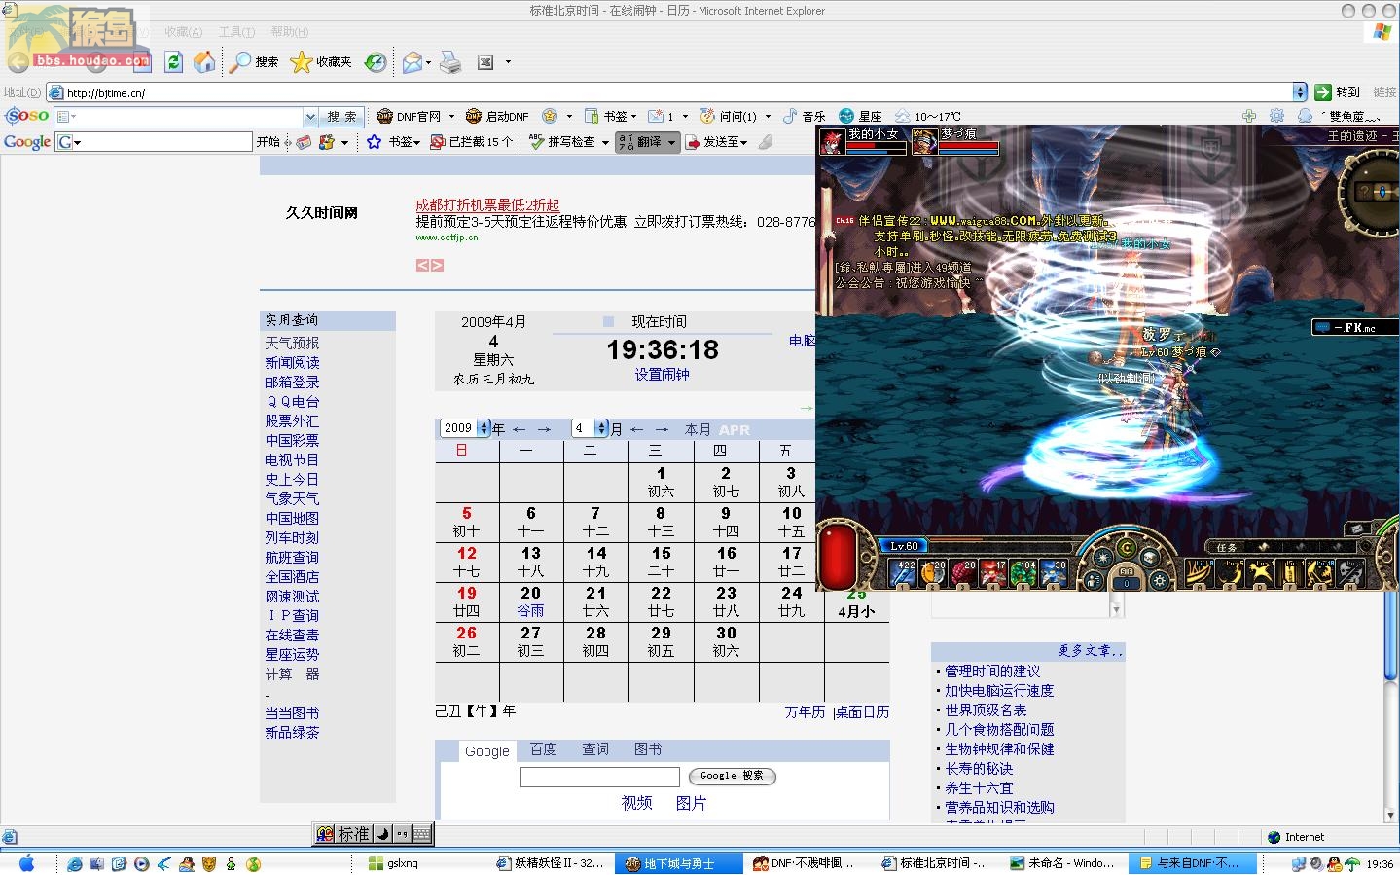Viewport: 1400px width, 875px height.
Task: Click the Mail envelope icon
Action: (x=413, y=62)
